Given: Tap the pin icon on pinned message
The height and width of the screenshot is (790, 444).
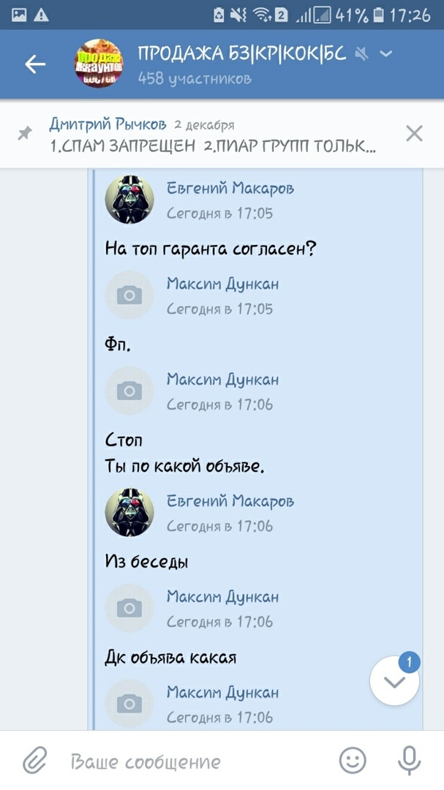Looking at the screenshot, I should pos(25,133).
